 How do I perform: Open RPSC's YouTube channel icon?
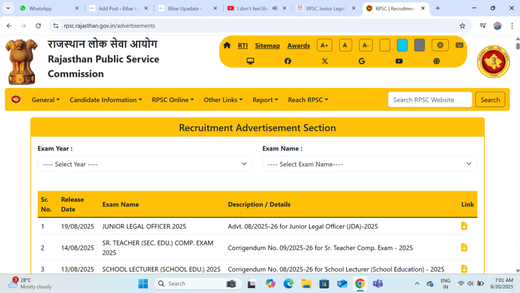(x=399, y=61)
